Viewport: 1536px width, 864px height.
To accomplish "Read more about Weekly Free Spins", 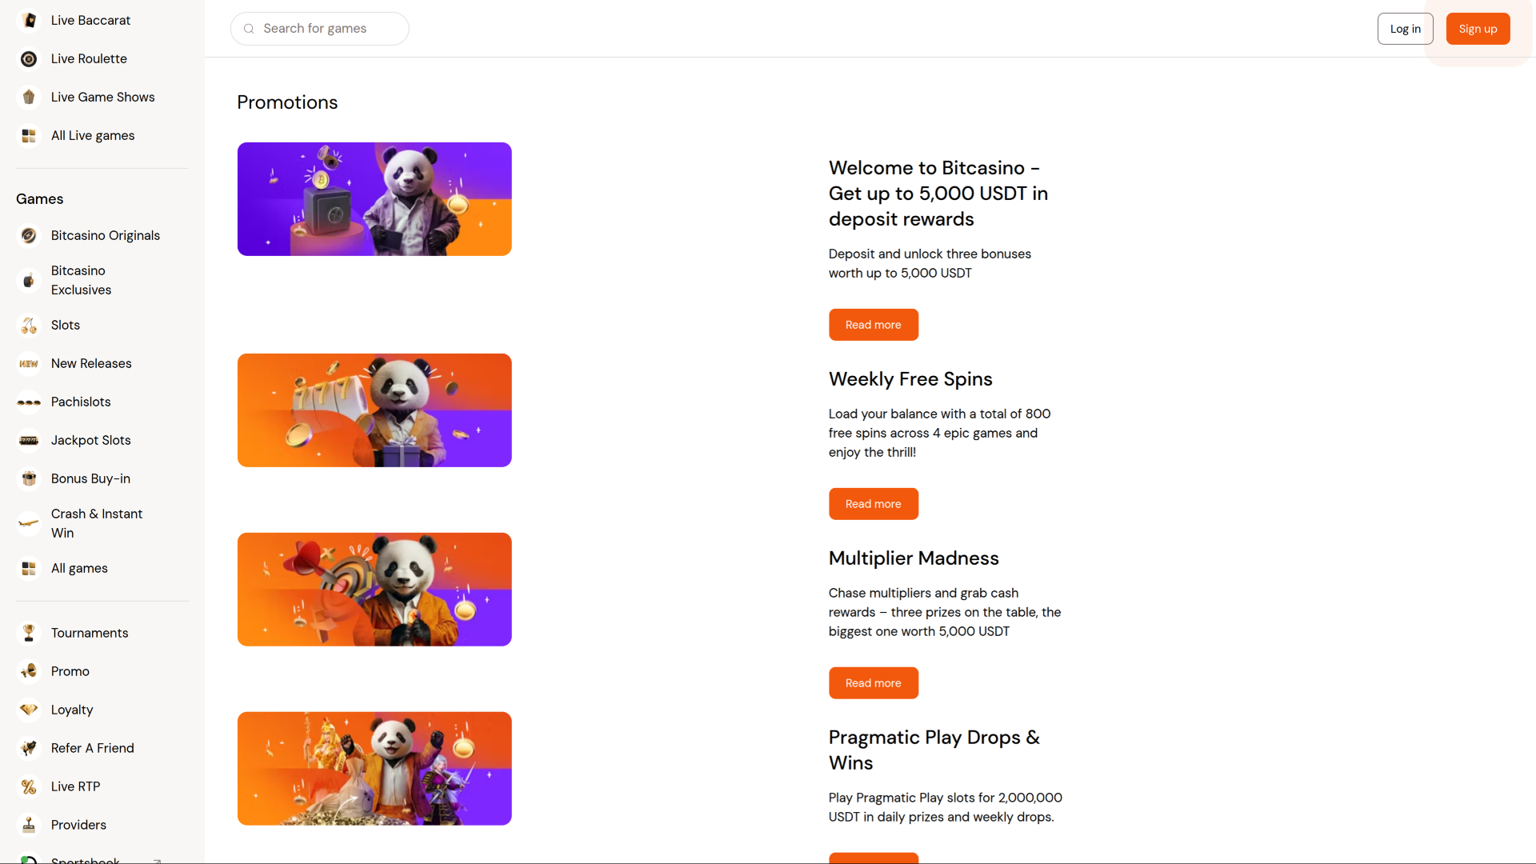I will click(873, 504).
